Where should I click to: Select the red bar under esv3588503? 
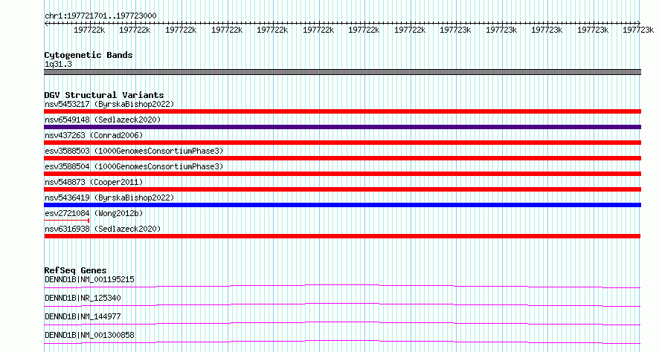click(x=342, y=158)
